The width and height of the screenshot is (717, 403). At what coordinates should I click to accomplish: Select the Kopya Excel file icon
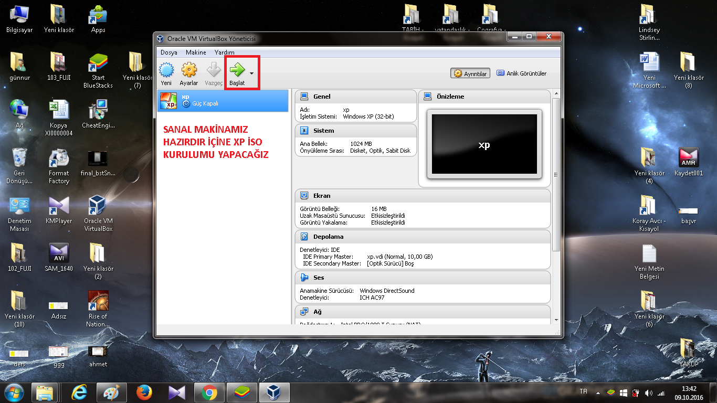tap(59, 118)
